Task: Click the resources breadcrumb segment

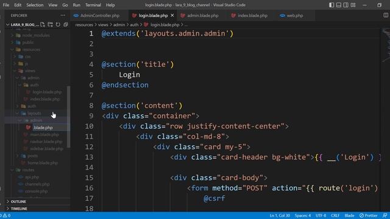Action: point(84,25)
